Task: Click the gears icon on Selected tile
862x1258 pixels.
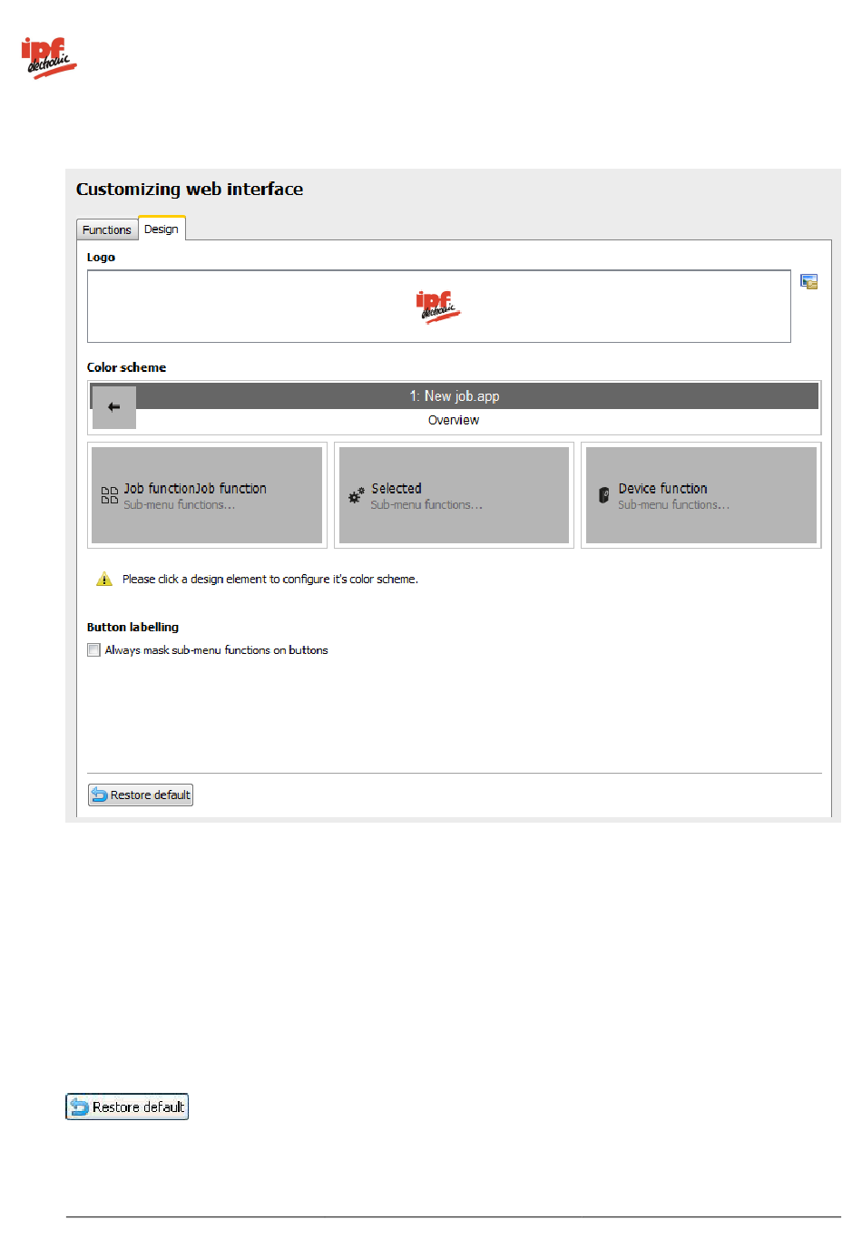Action: pos(357,495)
